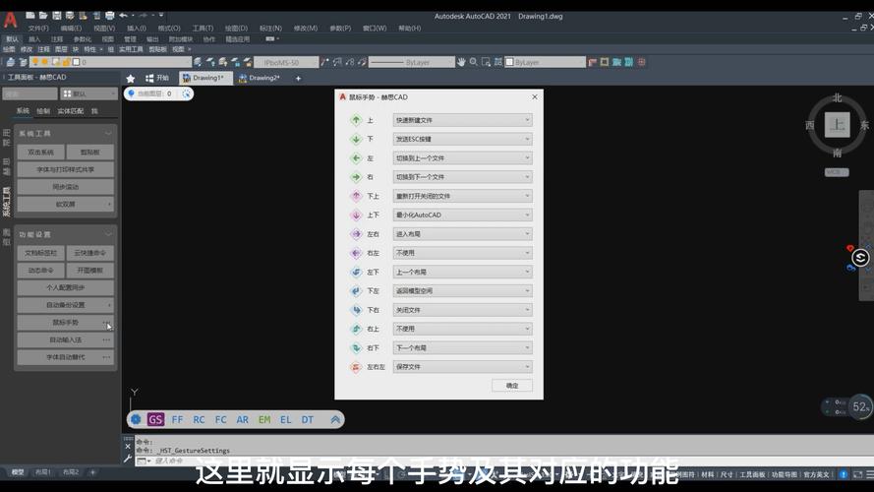Expand the 下右 gesture dropdown (关闭文件)
Image resolution: width=874 pixels, height=492 pixels.
click(x=462, y=310)
